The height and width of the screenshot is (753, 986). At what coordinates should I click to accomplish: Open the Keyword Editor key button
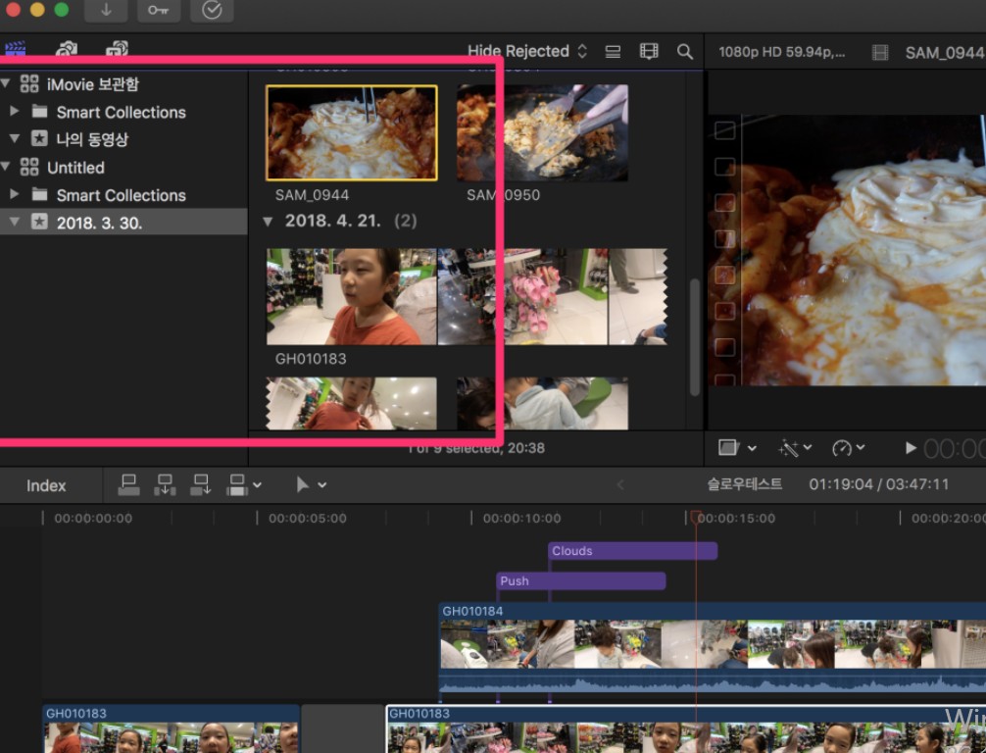[x=159, y=10]
